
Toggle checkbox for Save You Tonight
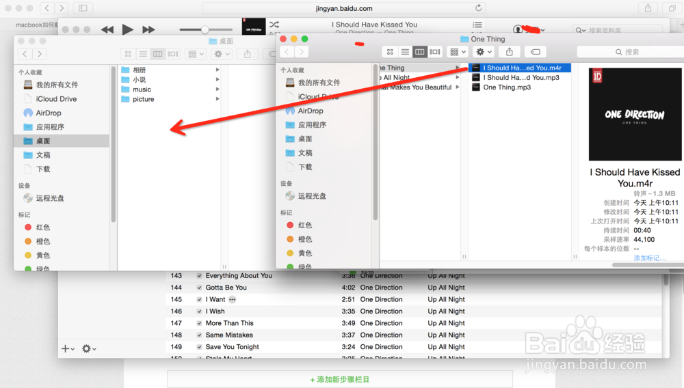point(199,346)
